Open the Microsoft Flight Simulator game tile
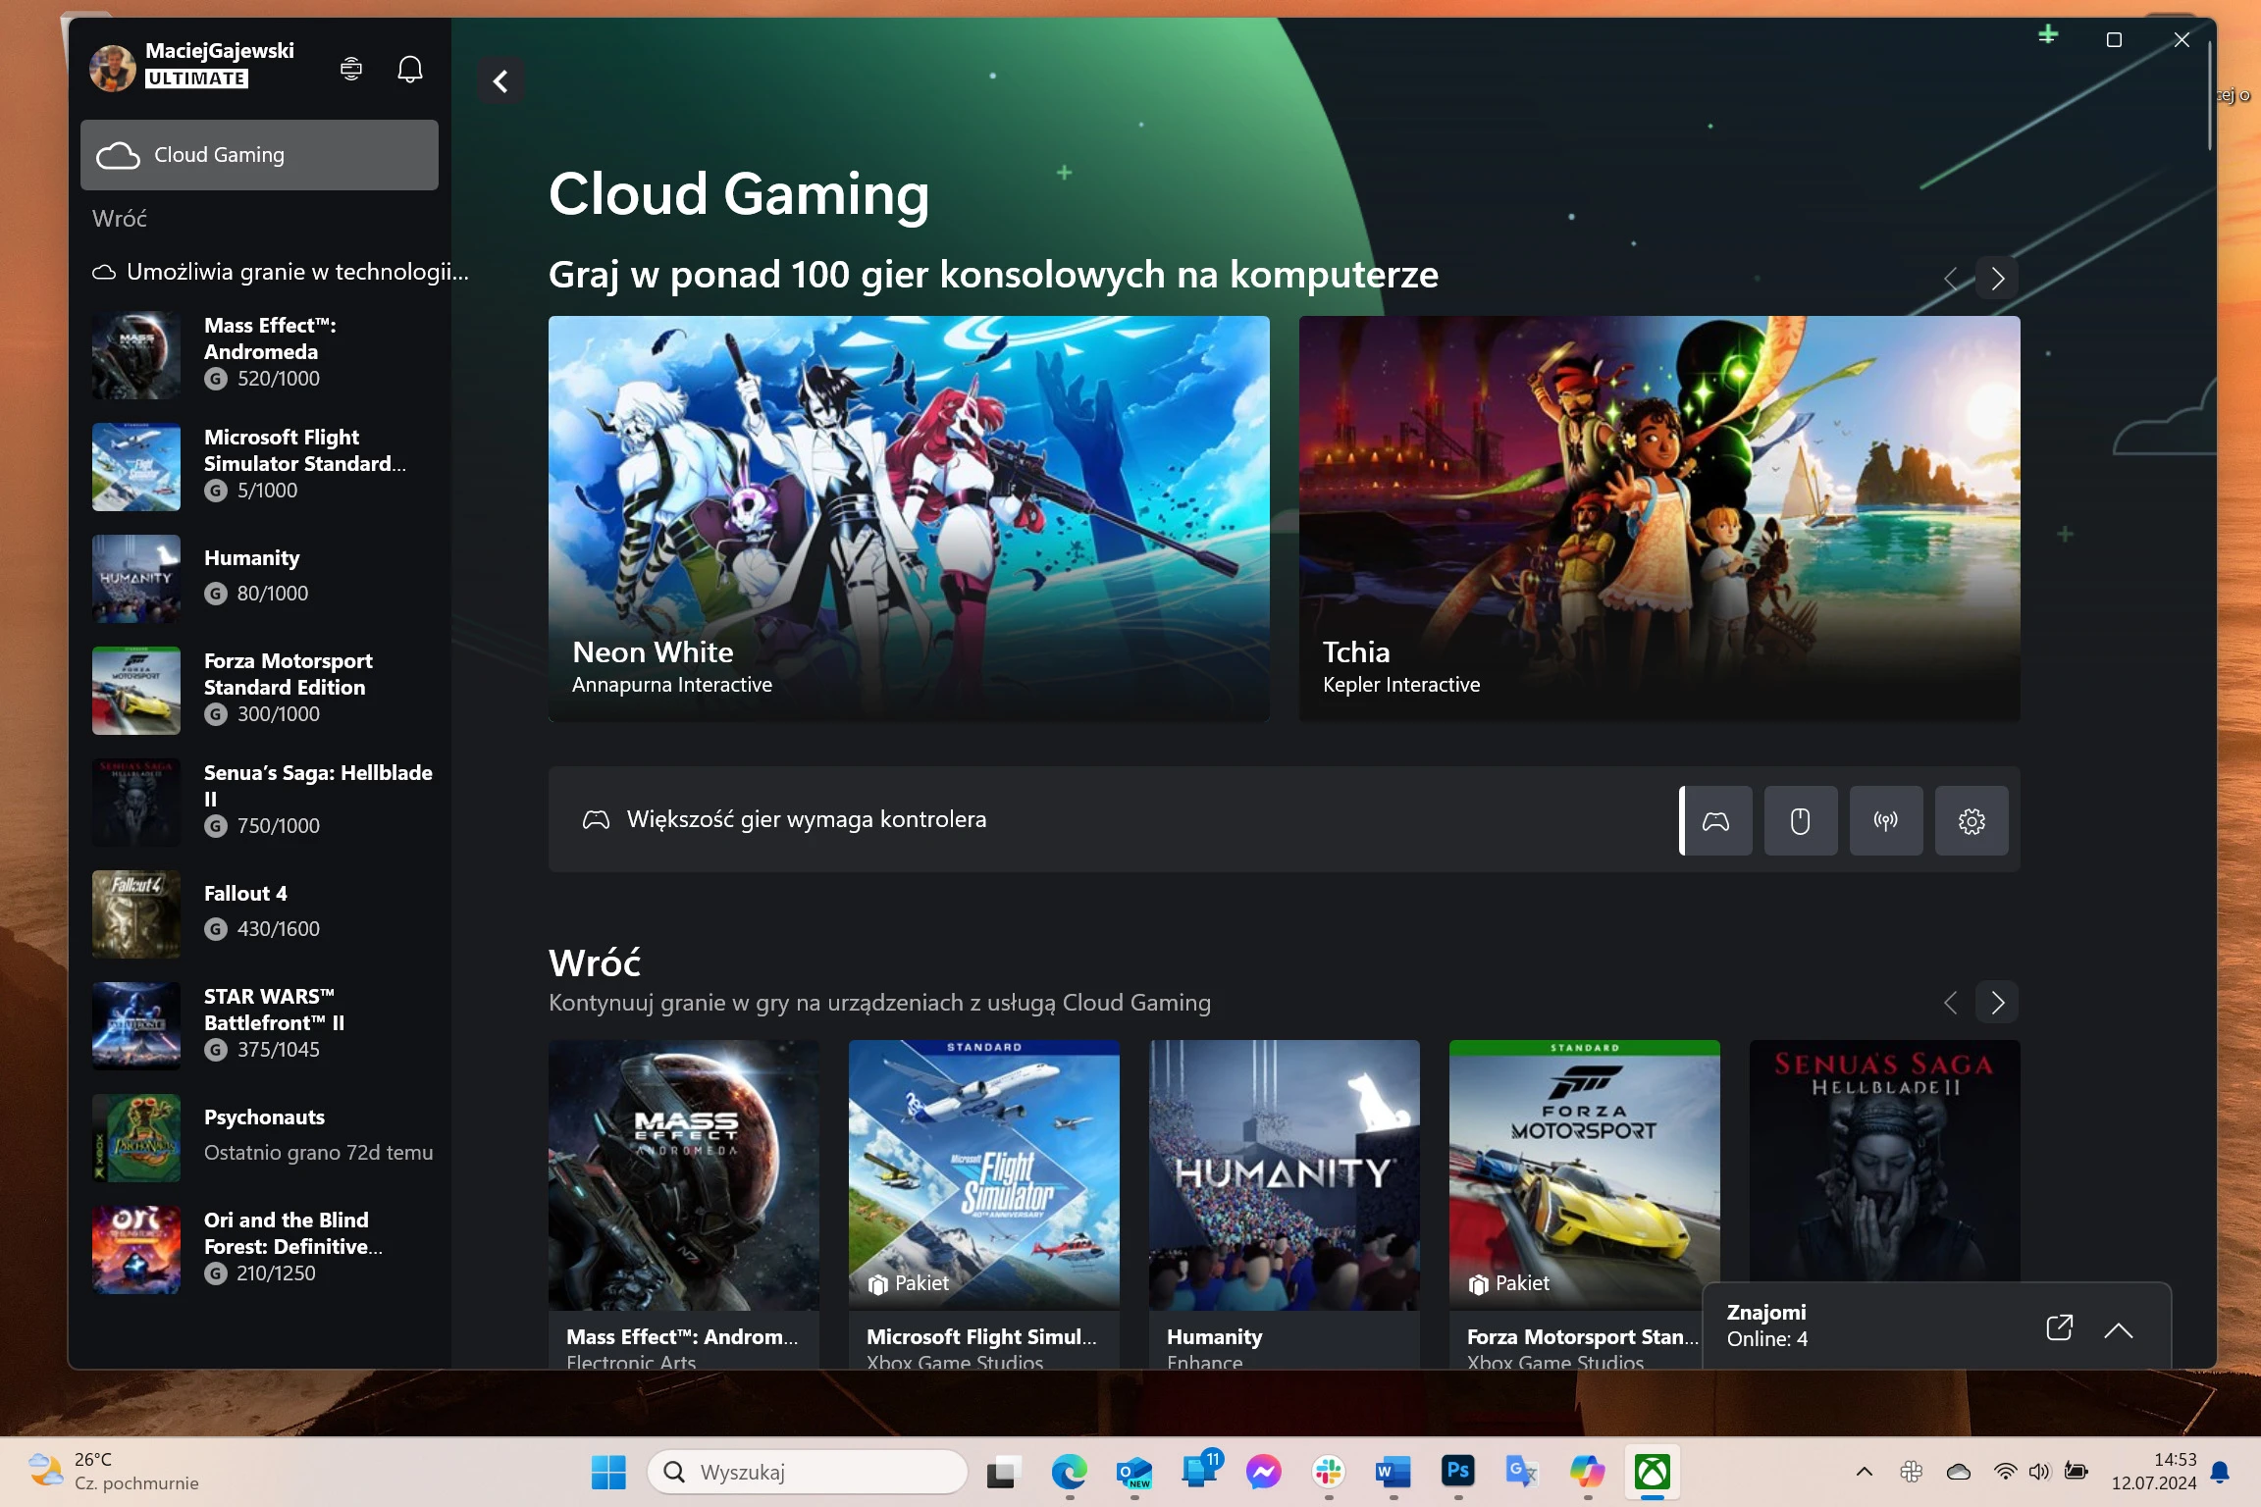 pyautogui.click(x=984, y=1204)
